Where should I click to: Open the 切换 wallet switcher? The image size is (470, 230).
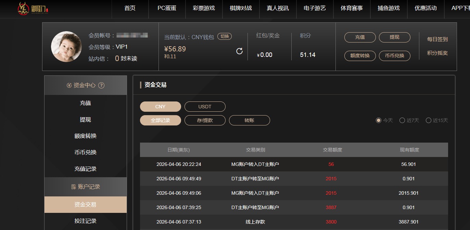(224, 36)
